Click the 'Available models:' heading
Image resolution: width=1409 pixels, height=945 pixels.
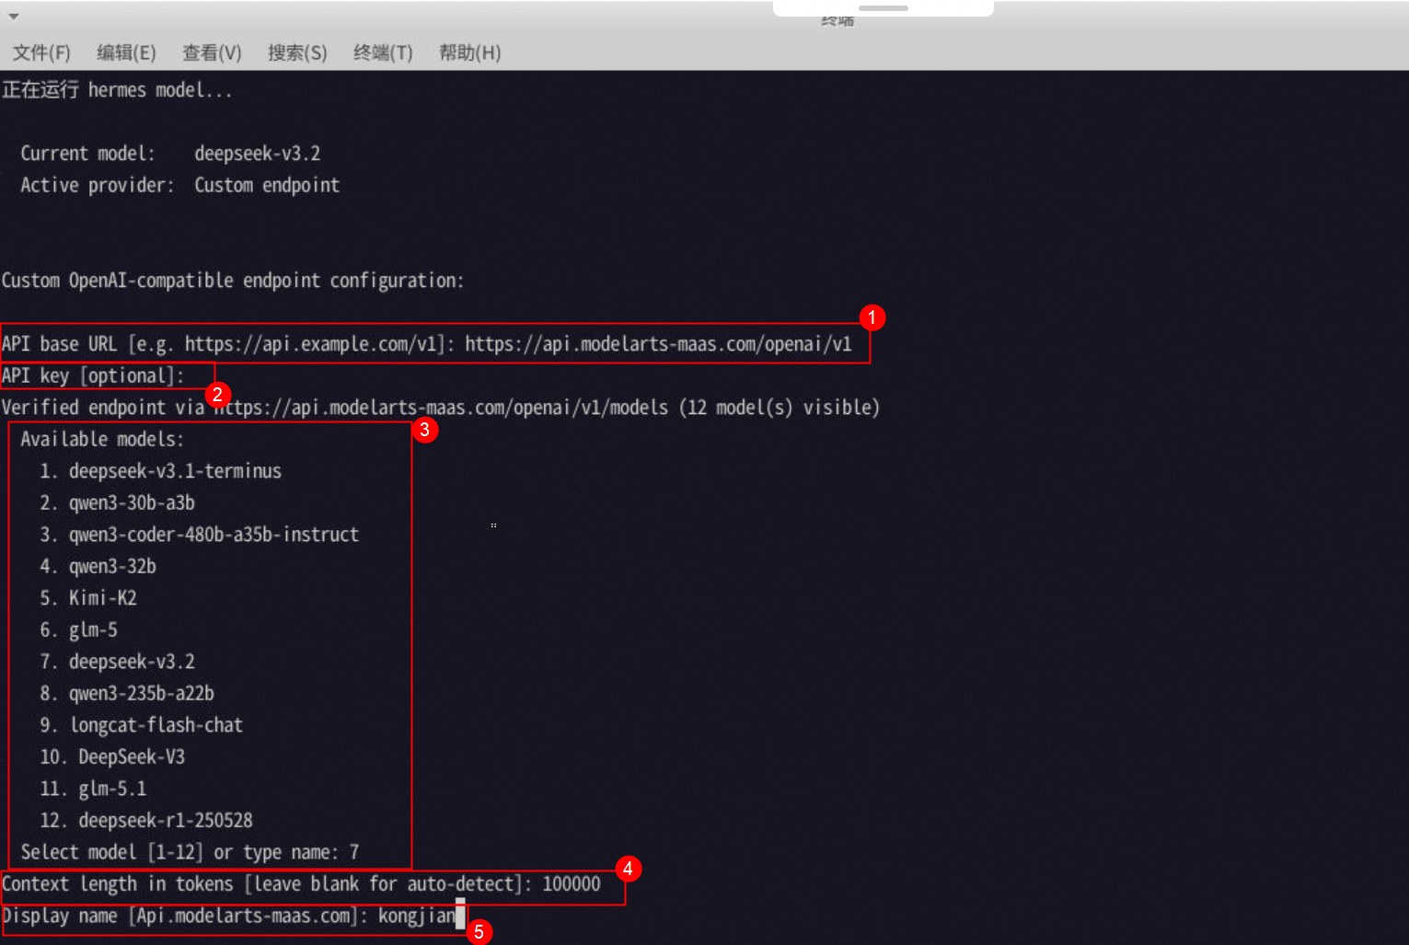pyautogui.click(x=102, y=439)
